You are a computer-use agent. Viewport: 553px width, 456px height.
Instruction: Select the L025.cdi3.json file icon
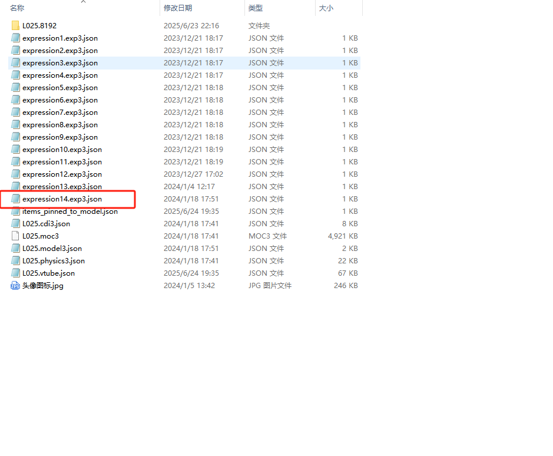point(15,224)
